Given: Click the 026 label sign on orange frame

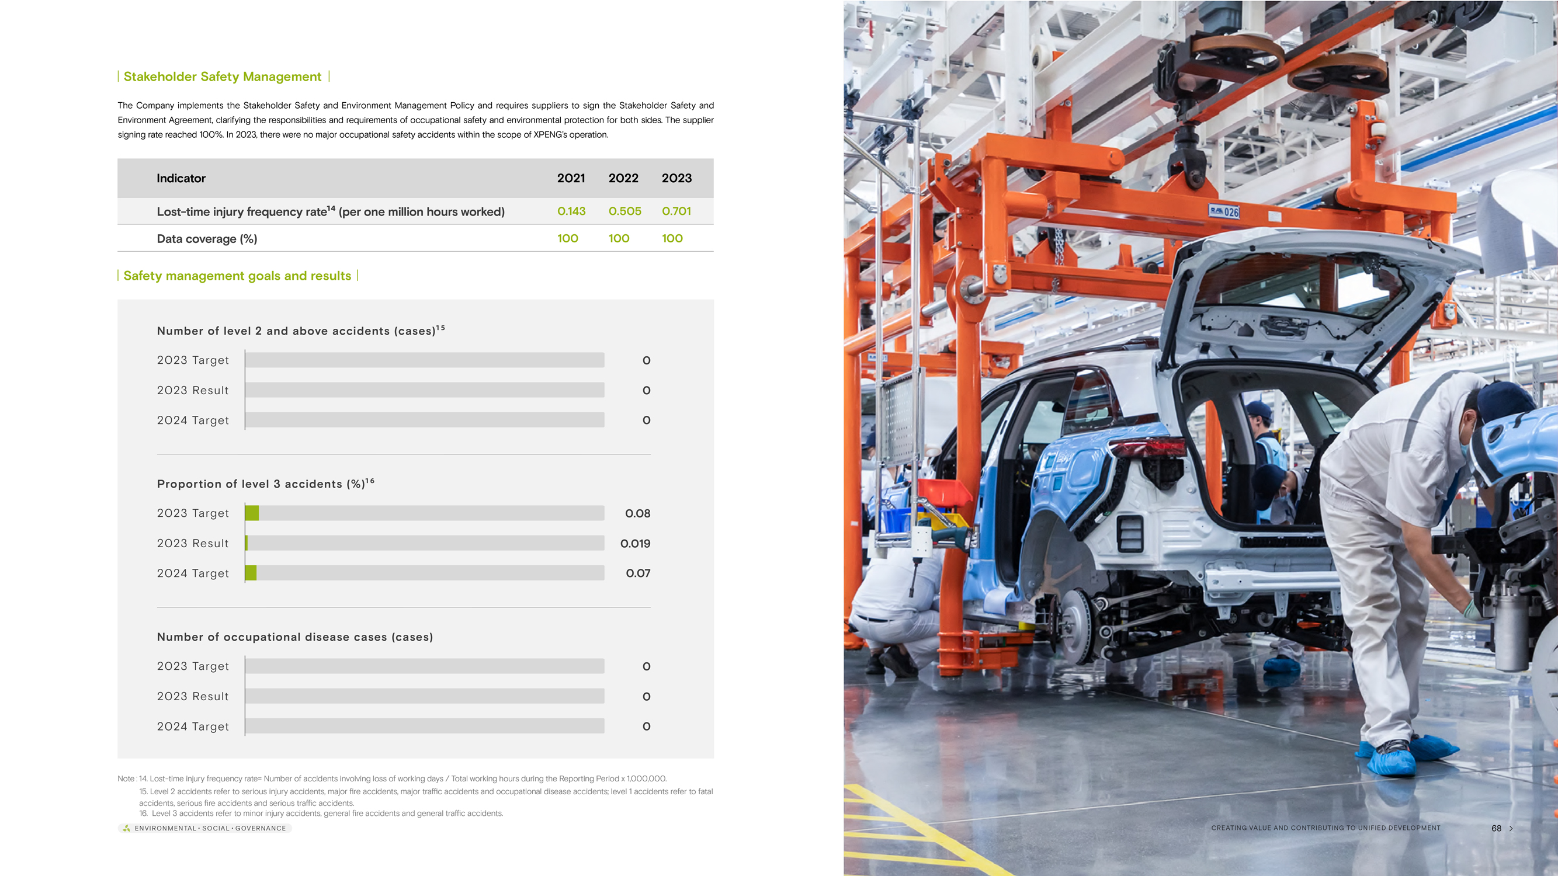Looking at the screenshot, I should pyautogui.click(x=1223, y=211).
